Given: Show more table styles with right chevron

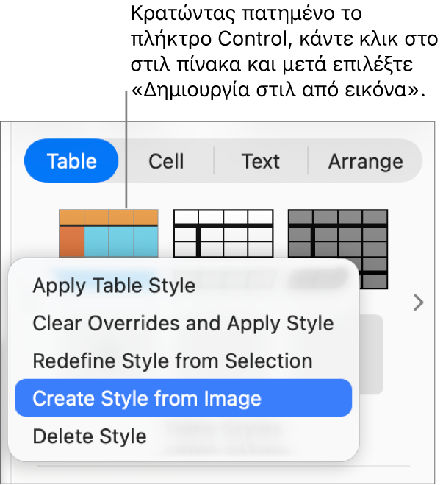Looking at the screenshot, I should pyautogui.click(x=419, y=302).
